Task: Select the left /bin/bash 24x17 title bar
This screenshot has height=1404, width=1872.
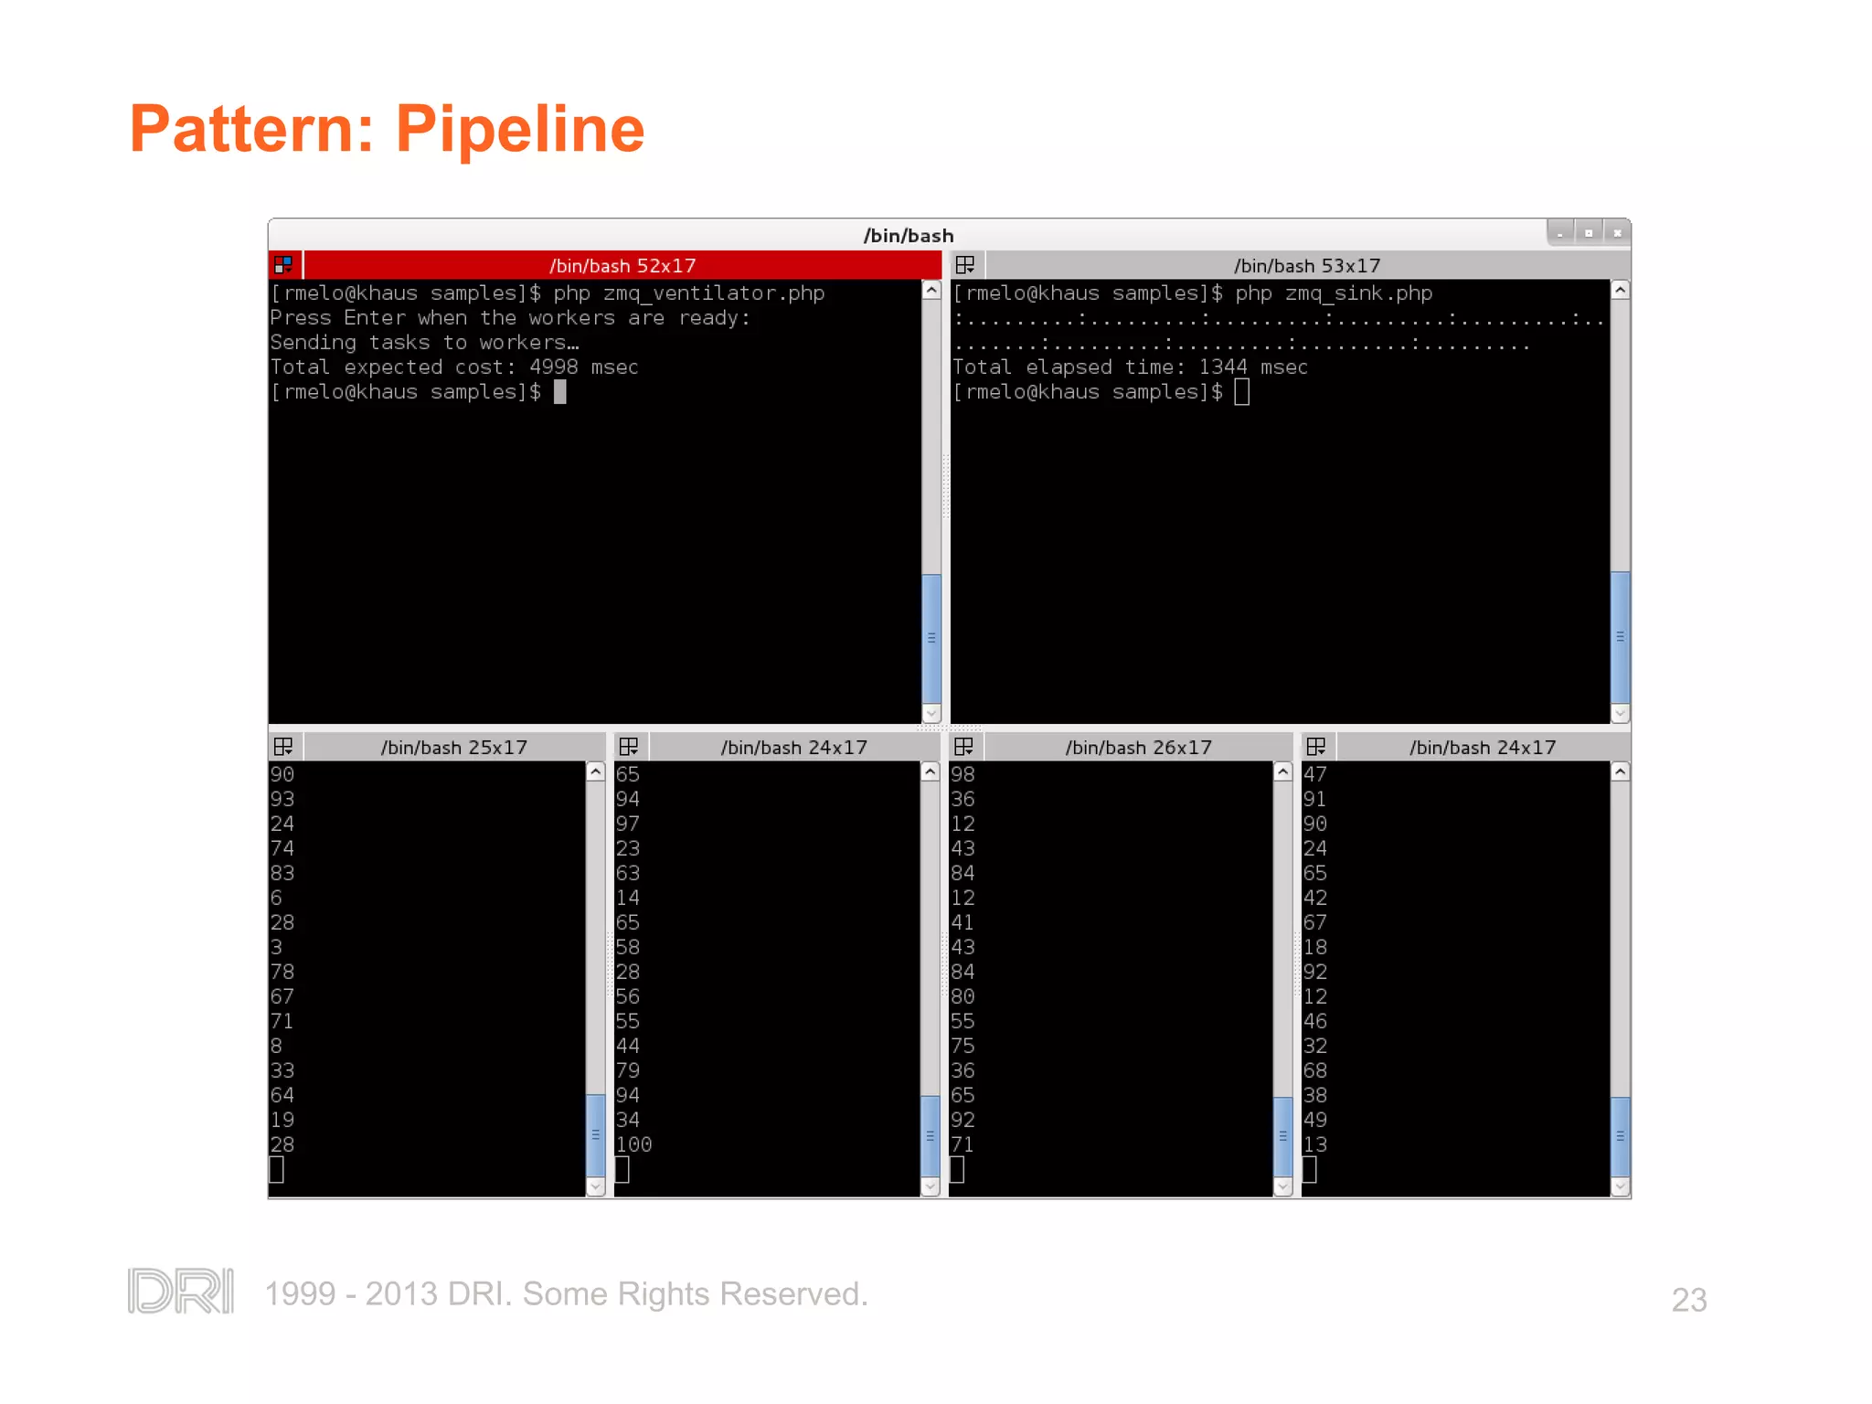Action: click(x=794, y=747)
